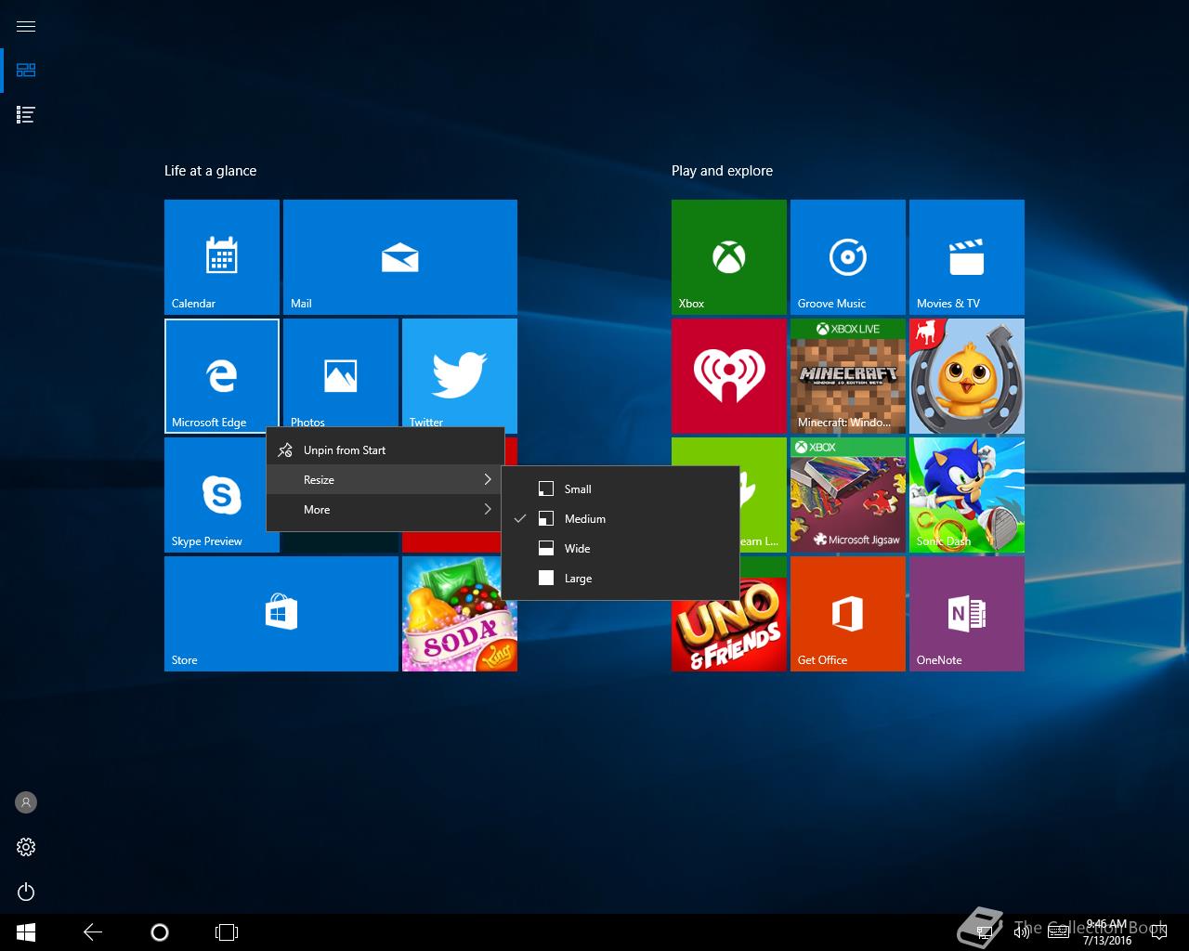Open the Xbox tile
Screen dimensions: 1189x951
click(x=729, y=257)
